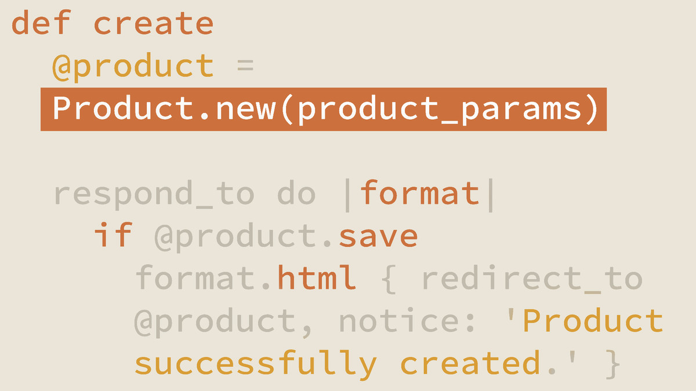This screenshot has width=696, height=391.
Task: Click the 'Product string start
Action: (593, 321)
